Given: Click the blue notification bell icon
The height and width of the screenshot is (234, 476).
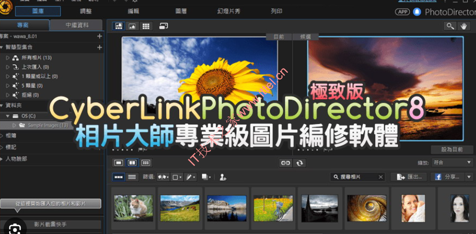Looking at the screenshot, I should click(417, 12).
